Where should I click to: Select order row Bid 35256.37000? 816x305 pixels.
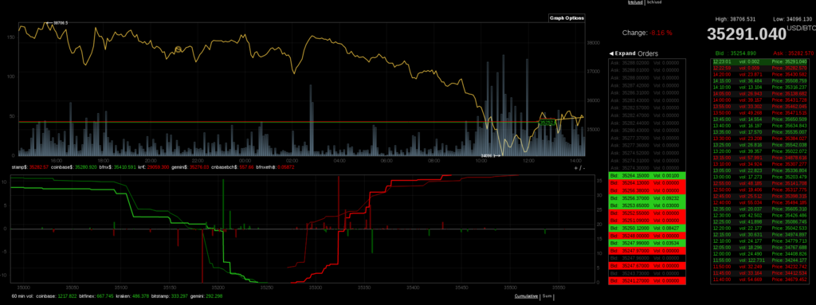(x=647, y=198)
